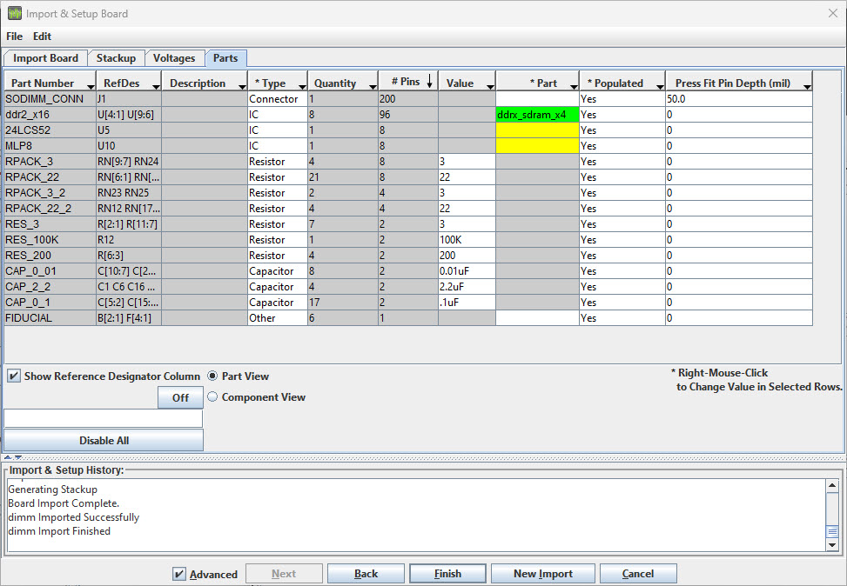This screenshot has height=586, width=847.
Task: Click the empty text field above Disable All
Action: coord(103,419)
